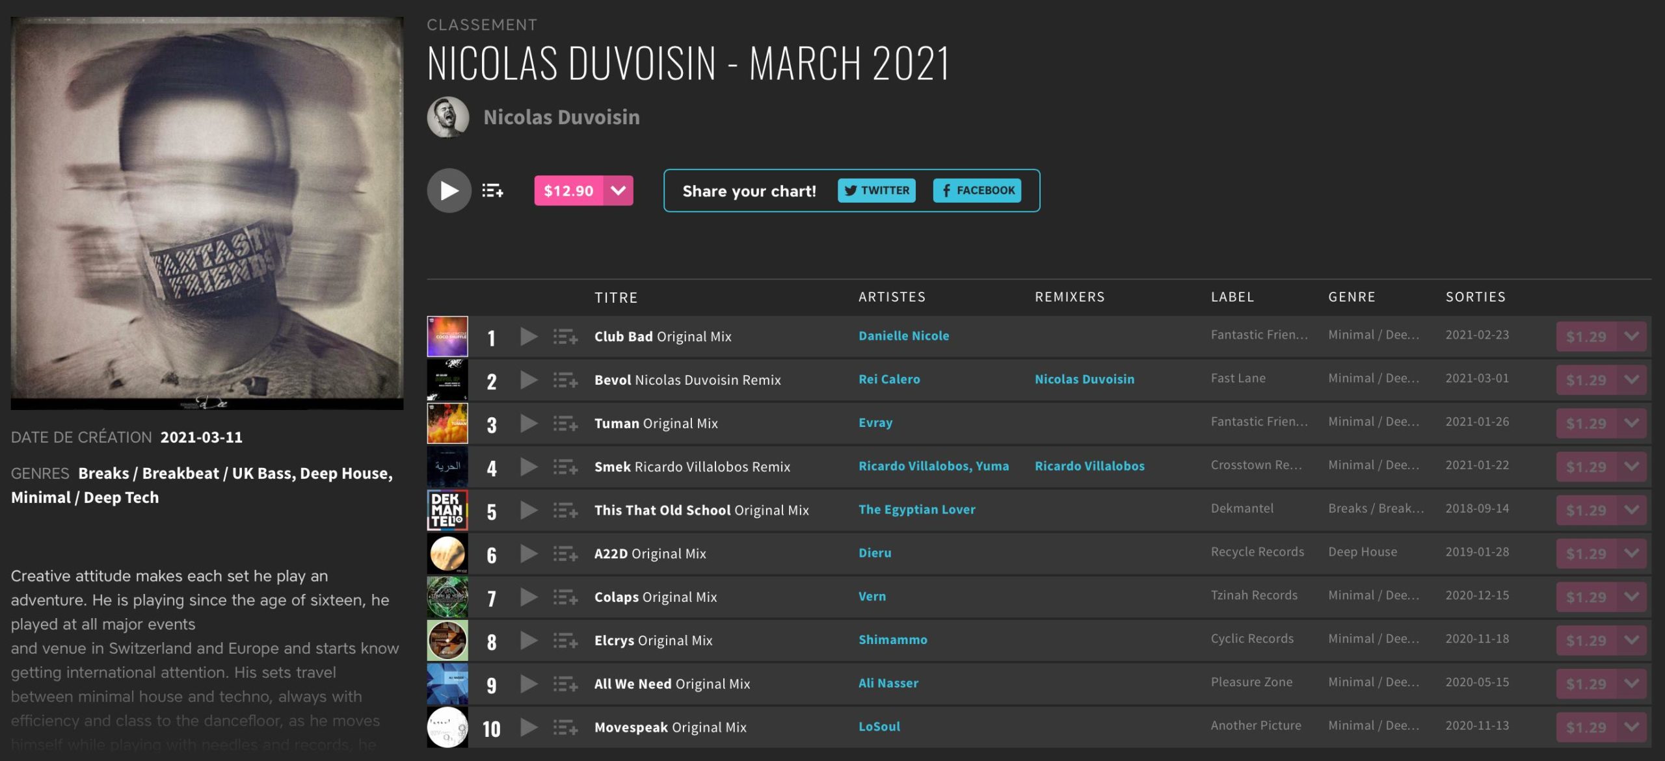Add Colaps to queue
The width and height of the screenshot is (1665, 761).
pyautogui.click(x=565, y=597)
